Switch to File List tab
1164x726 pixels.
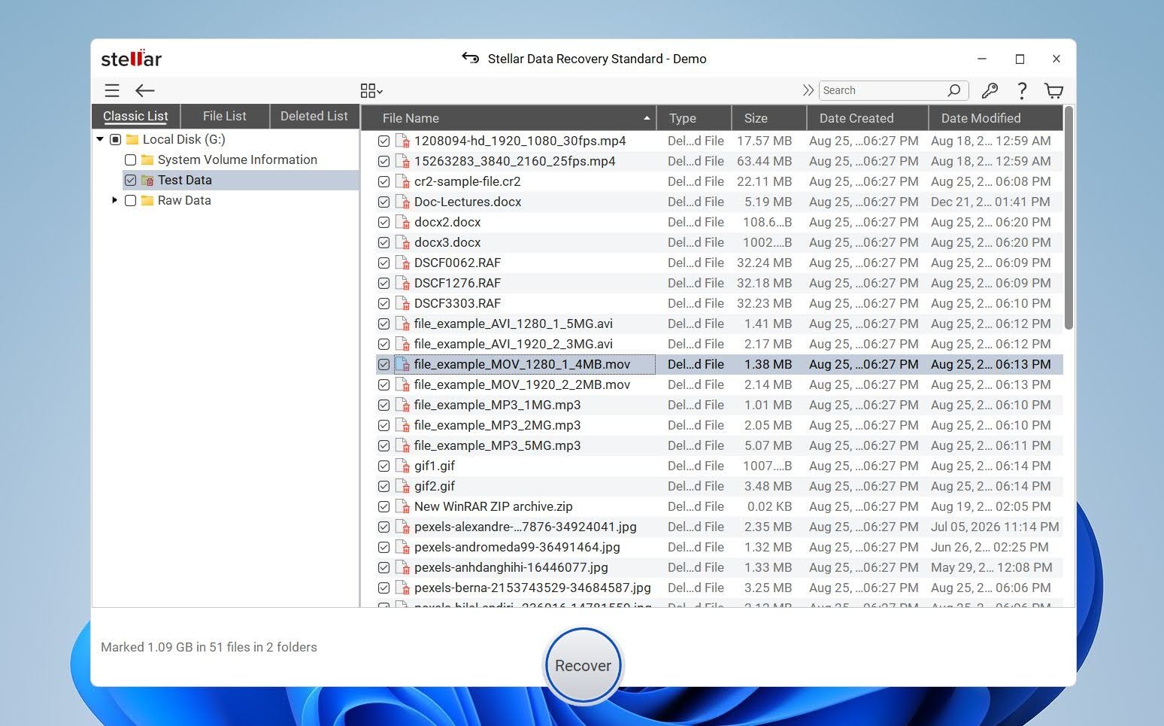tap(225, 116)
